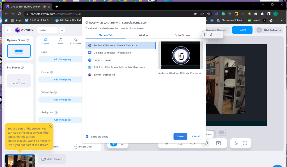This screenshot has width=287, height=167.
Task: Open the Grammarly extension icon
Action: pyautogui.click(x=223, y=14)
